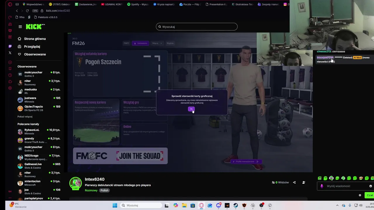Open xntentacion Minecraft channel
Viewport: 374px width, 210px height.
[x=39, y=183]
